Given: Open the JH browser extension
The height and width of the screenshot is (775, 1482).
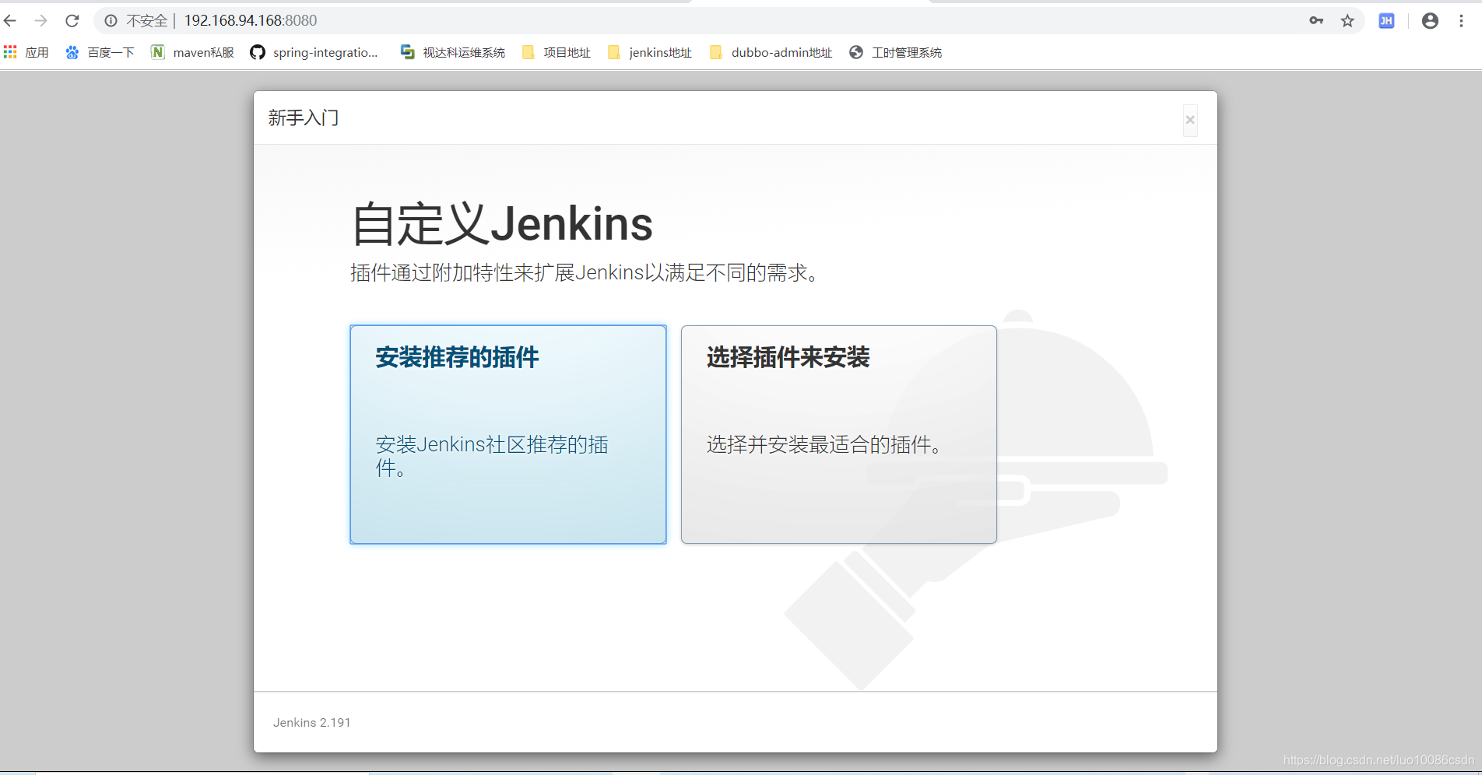Looking at the screenshot, I should (x=1386, y=21).
